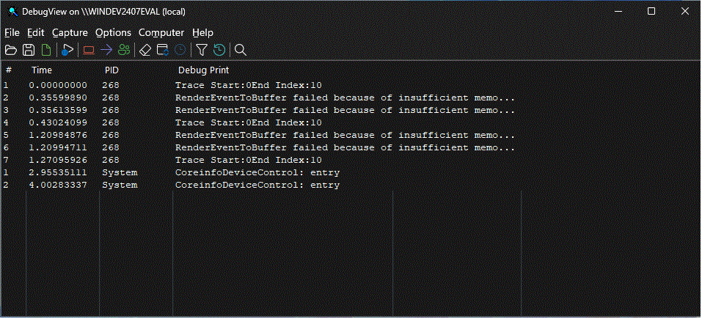702x319 pixels.
Task: Expand the Help menu
Action: click(x=202, y=32)
